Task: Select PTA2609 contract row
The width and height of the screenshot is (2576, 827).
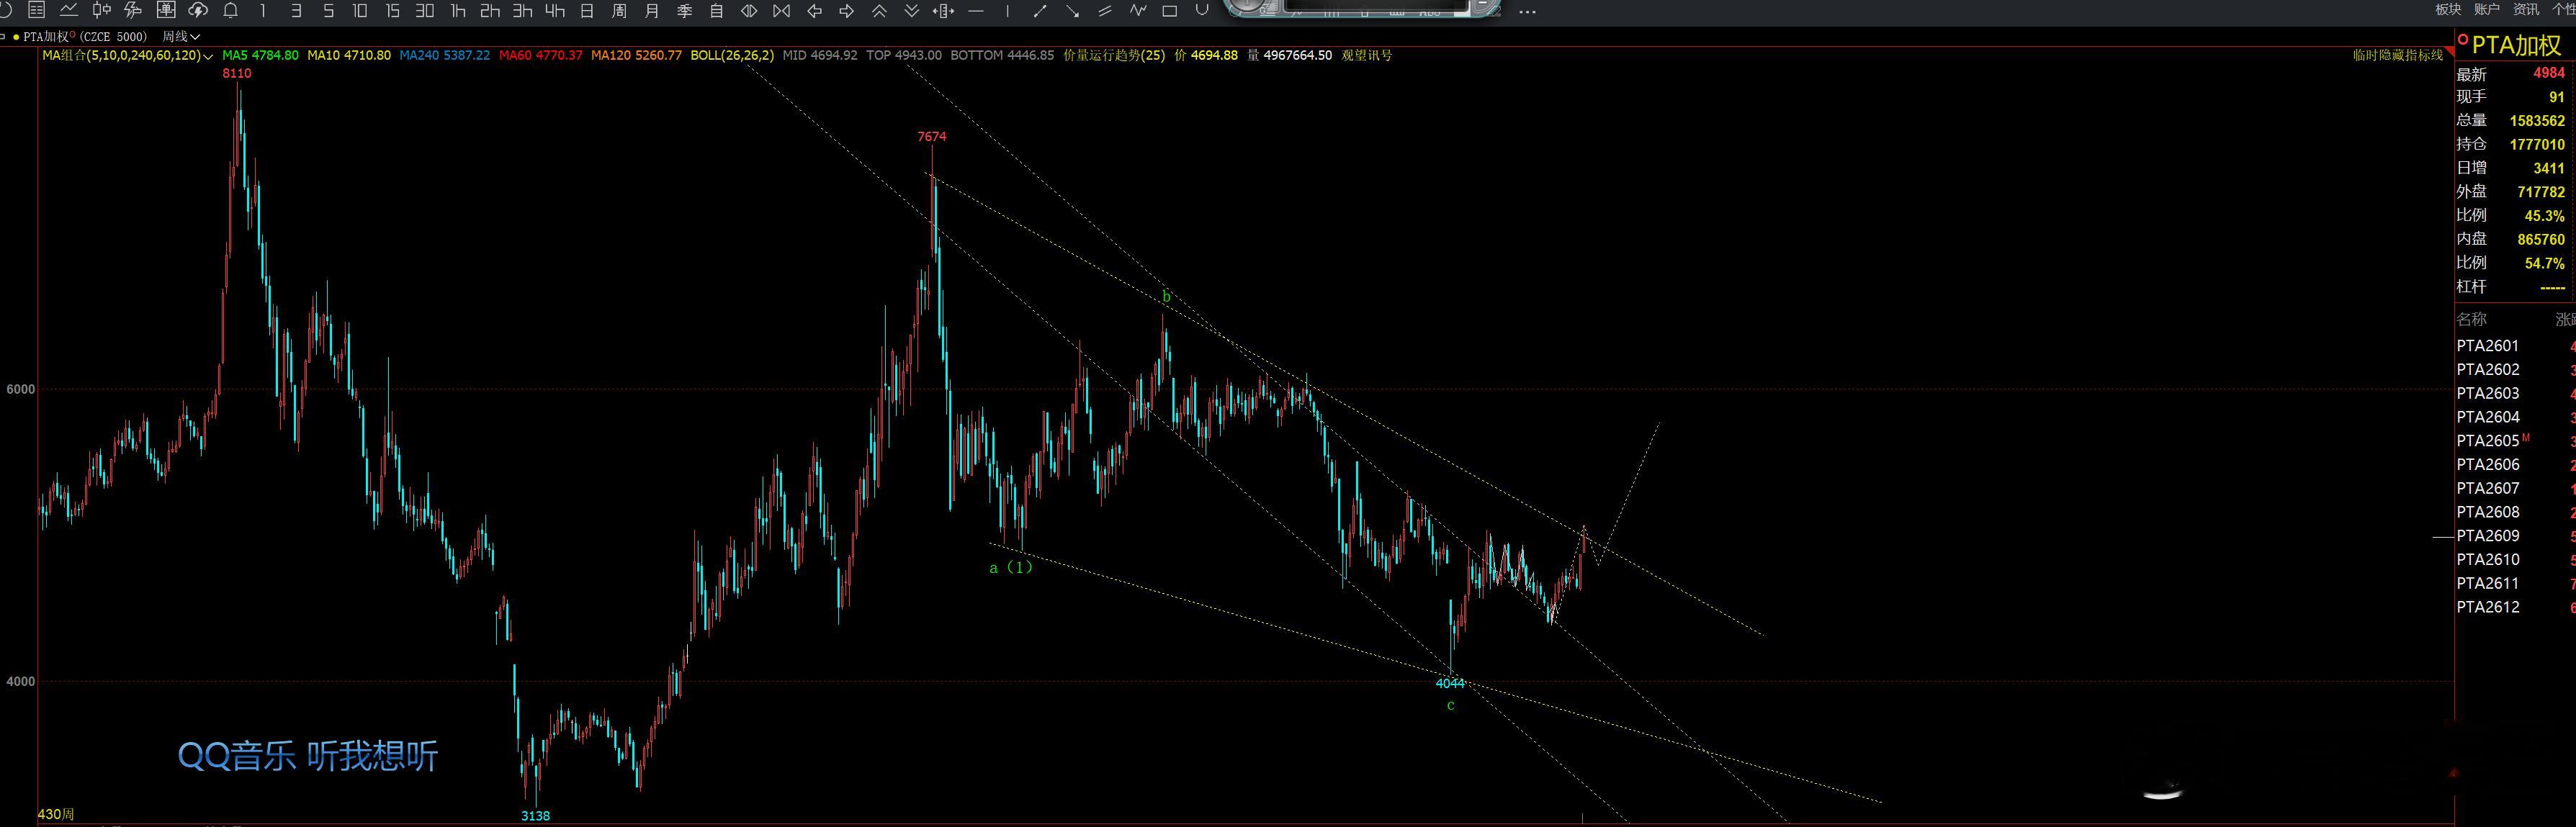Action: (2487, 536)
